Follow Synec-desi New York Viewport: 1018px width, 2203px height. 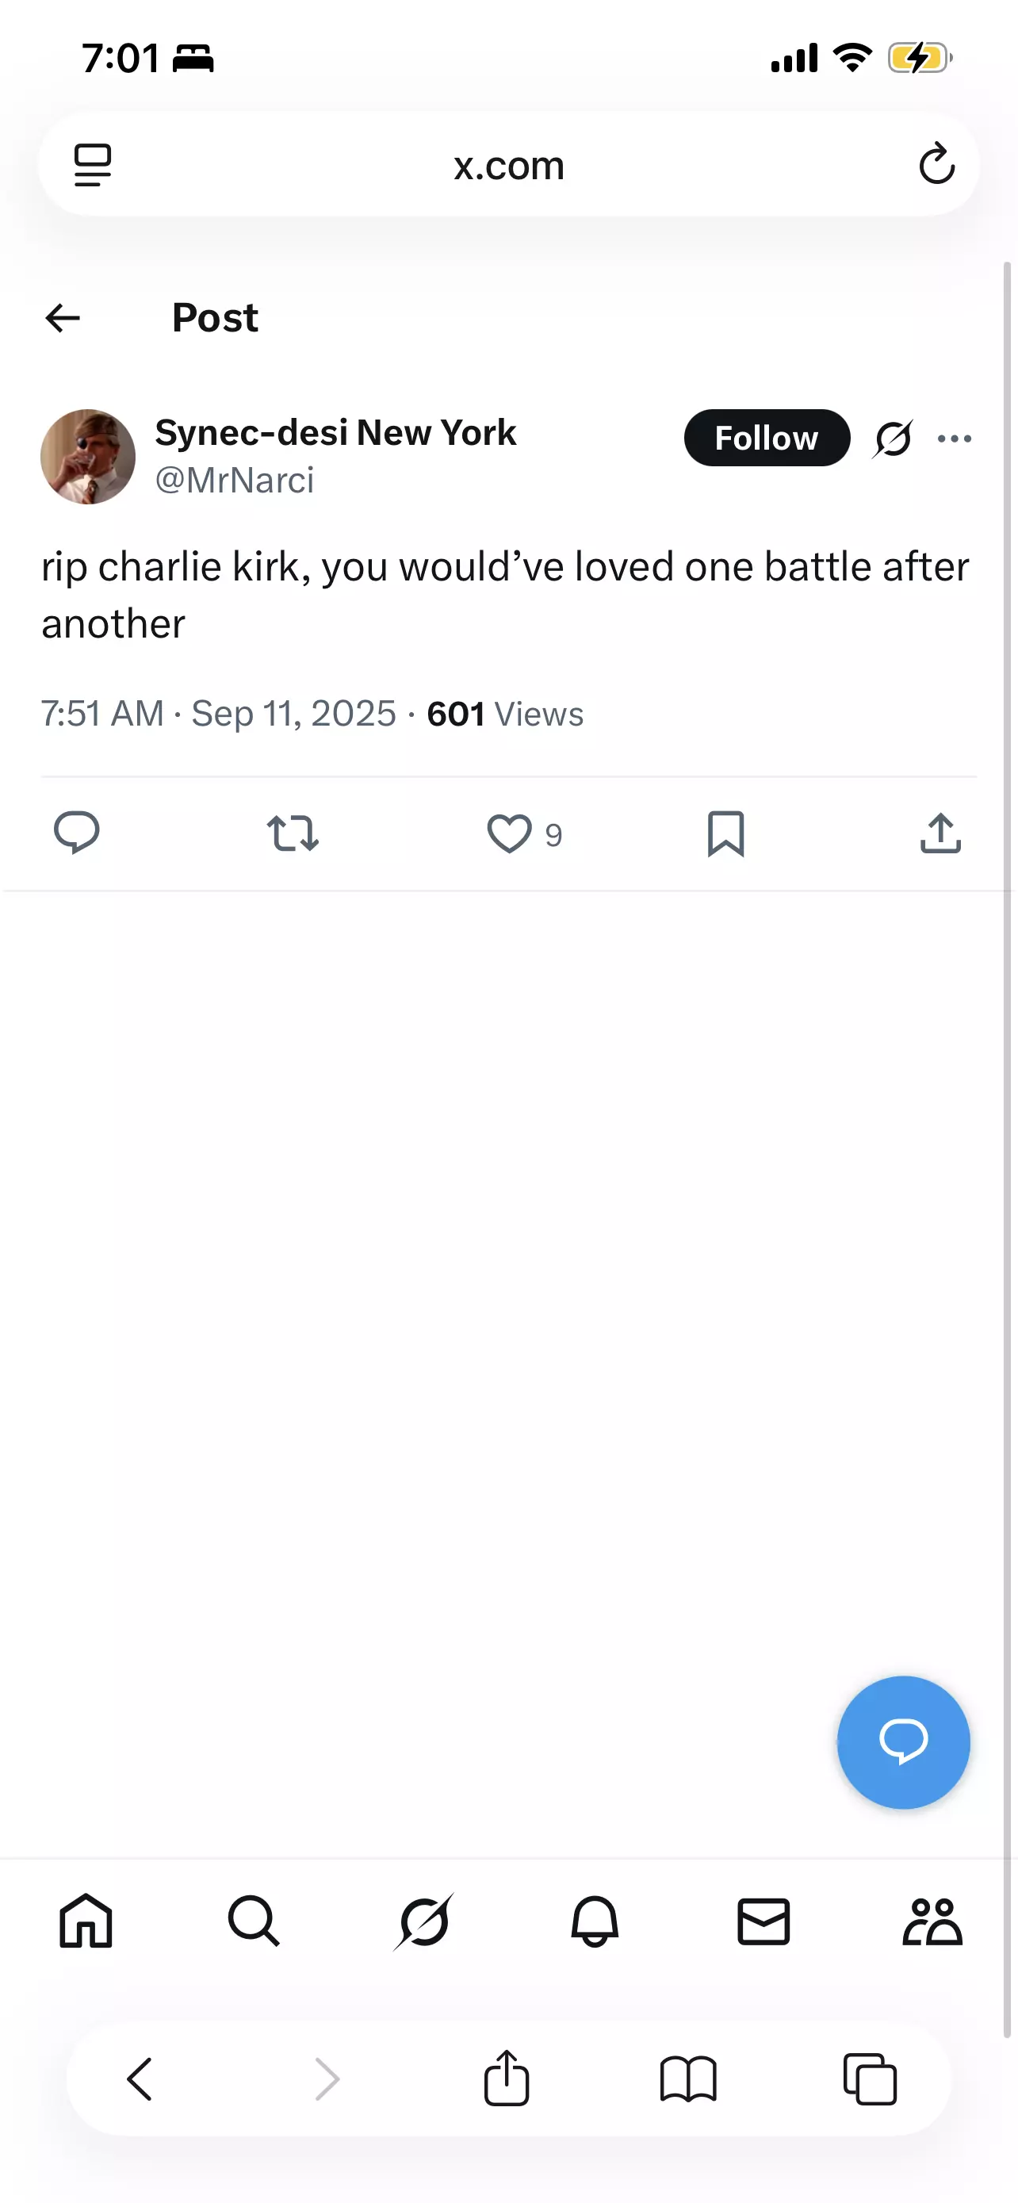[x=767, y=438]
